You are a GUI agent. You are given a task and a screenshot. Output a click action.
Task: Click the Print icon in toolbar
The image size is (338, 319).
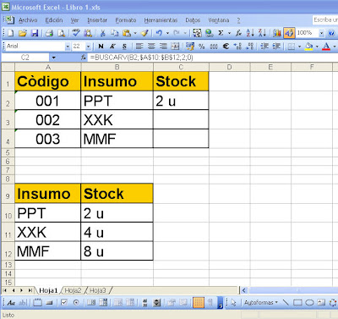(49, 33)
